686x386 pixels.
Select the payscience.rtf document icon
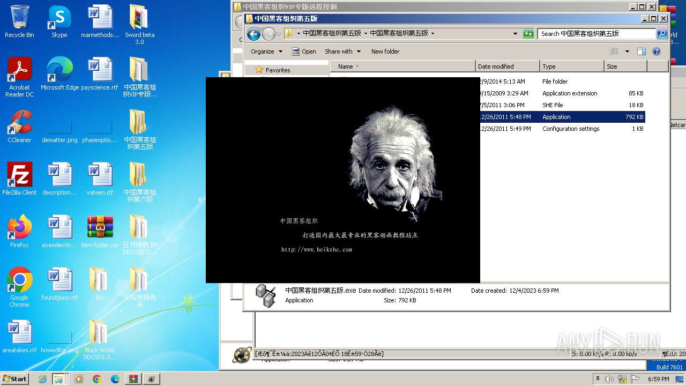click(100, 74)
